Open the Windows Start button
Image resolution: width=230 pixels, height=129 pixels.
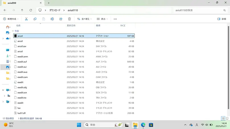click(79, 125)
